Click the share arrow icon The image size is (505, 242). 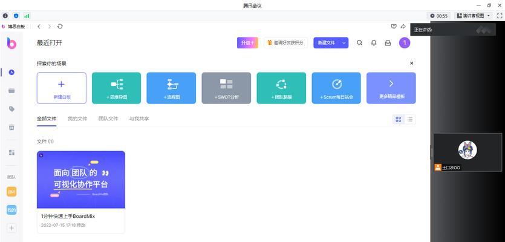pyautogui.click(x=403, y=27)
